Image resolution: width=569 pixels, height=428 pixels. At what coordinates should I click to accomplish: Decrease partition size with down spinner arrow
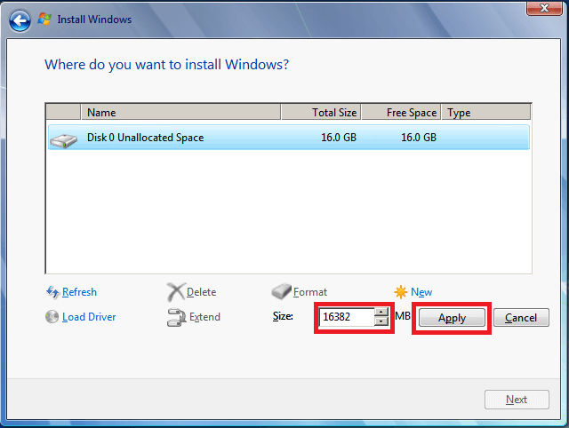pyautogui.click(x=381, y=321)
